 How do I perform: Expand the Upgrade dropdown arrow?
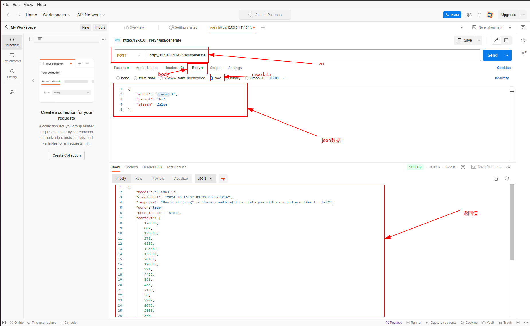[x=523, y=15]
